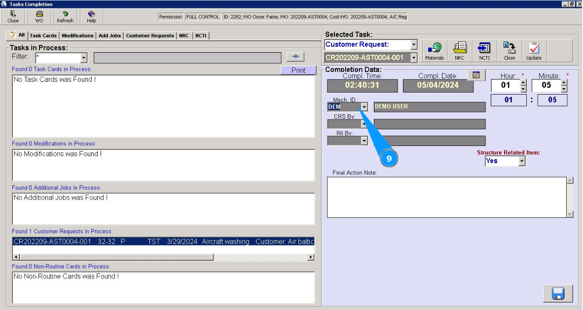The height and width of the screenshot is (310, 583).
Task: Open the Modifications tab
Action: click(77, 35)
